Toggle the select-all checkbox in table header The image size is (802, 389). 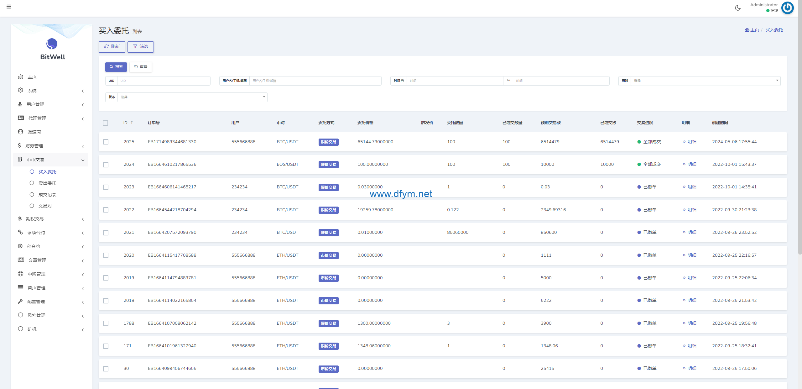click(106, 123)
